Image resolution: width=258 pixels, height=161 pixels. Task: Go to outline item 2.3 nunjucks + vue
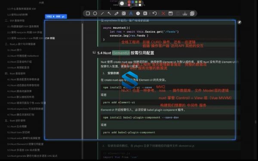[x=31, y=38]
